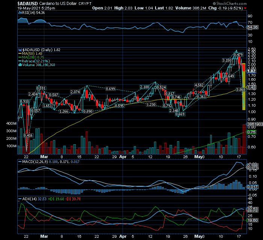This screenshot has width=263, height=240.
Task: Click the Last 1.82 value in header
Action: (164, 8)
